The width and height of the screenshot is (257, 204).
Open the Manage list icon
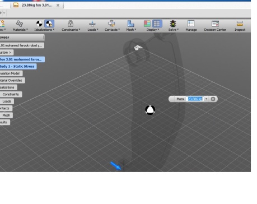191,24
